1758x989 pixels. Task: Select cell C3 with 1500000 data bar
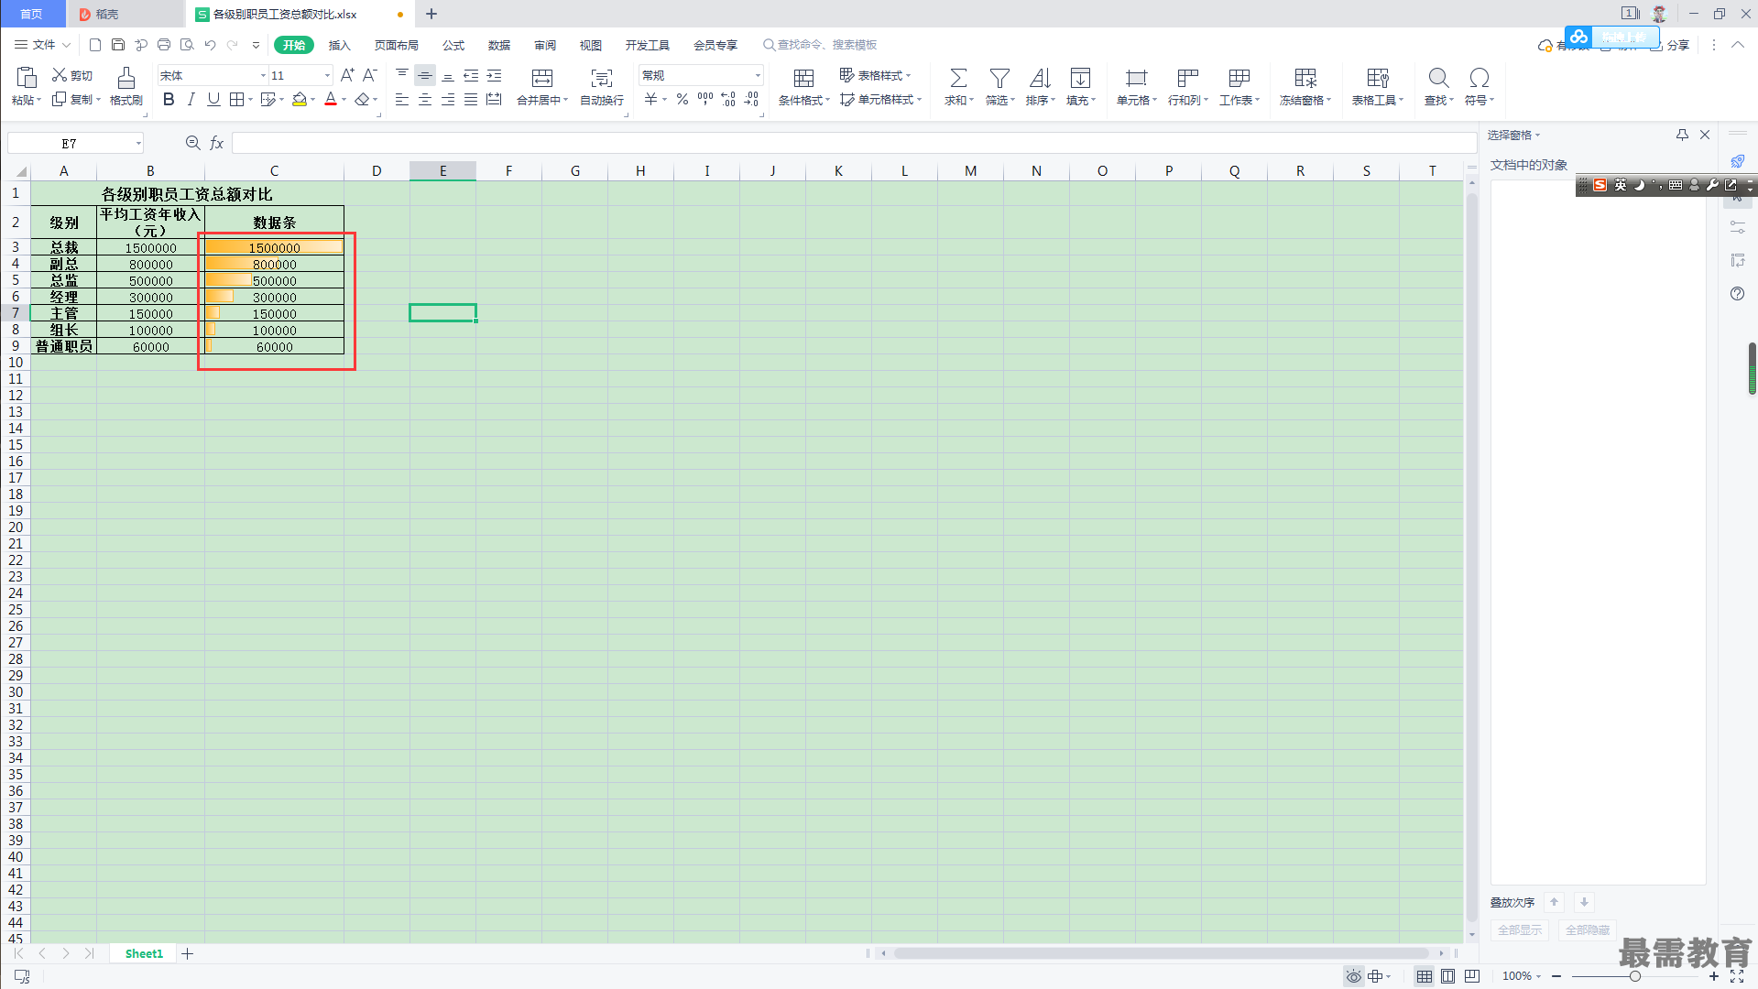pyautogui.click(x=274, y=247)
